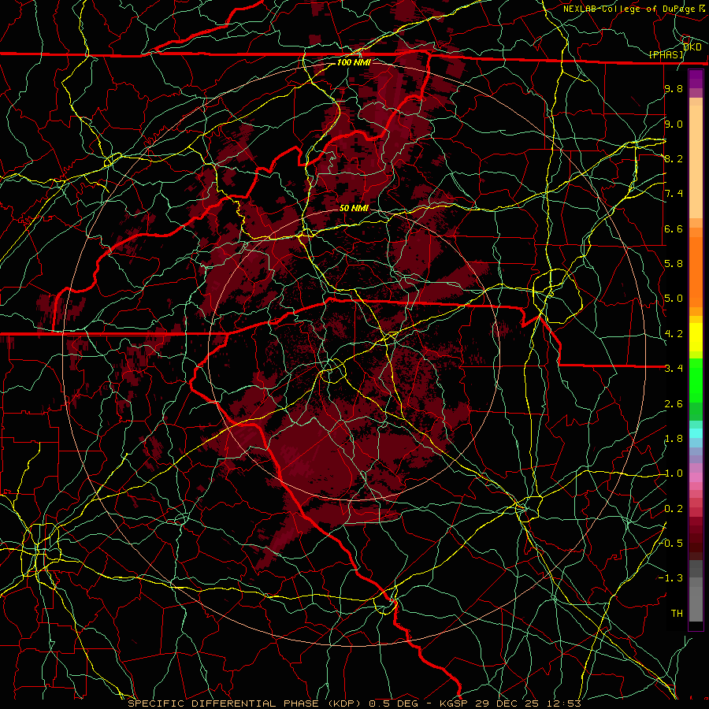The height and width of the screenshot is (709, 709).
Task: Click the '6.6' value on the color scale
Action: tap(674, 228)
